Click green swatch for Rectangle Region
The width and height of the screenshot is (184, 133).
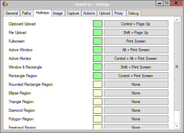98,76
